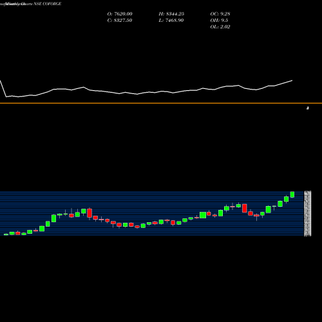Select the low price L: 7468.90

pyautogui.click(x=171, y=21)
